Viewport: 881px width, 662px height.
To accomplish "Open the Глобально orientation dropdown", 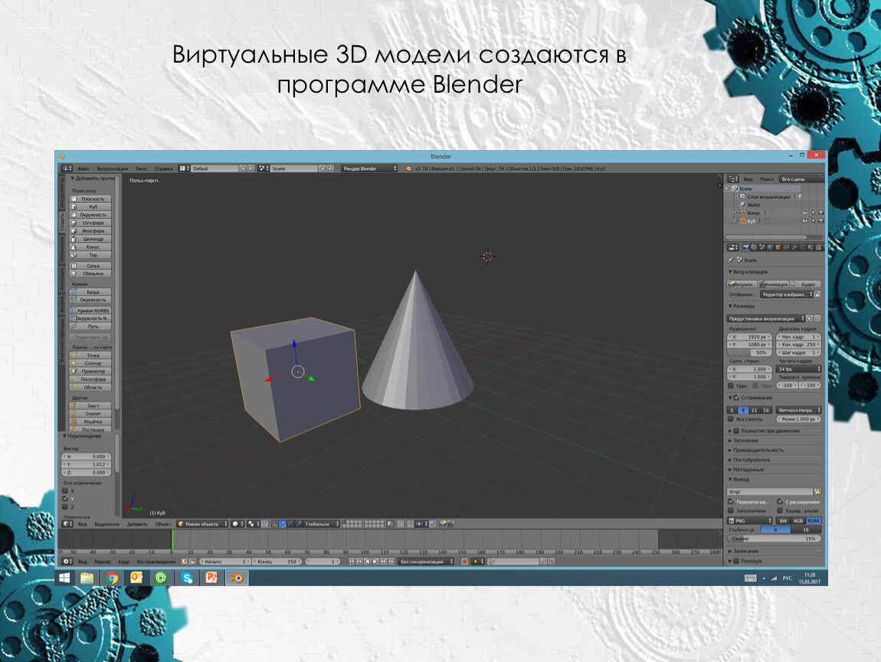I will point(322,524).
